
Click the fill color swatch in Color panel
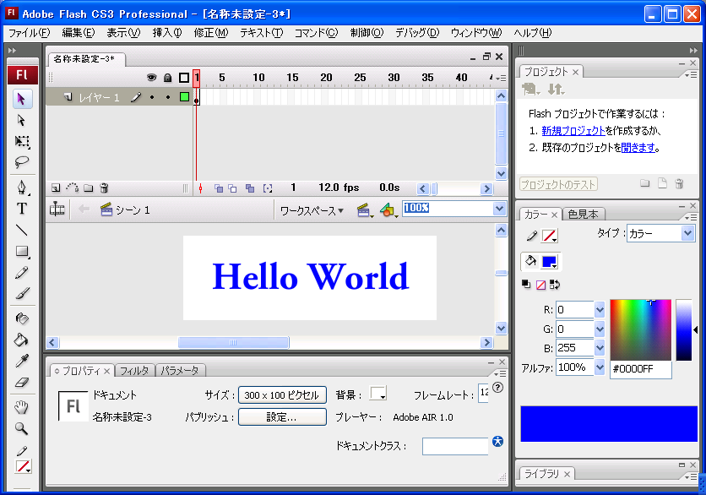549,262
